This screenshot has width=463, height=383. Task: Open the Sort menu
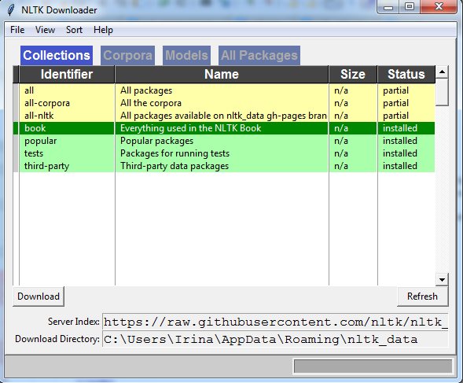point(74,30)
